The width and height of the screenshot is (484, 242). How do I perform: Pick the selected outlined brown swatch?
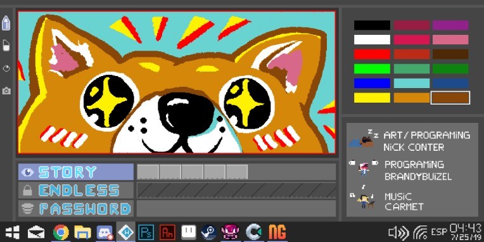point(450,98)
